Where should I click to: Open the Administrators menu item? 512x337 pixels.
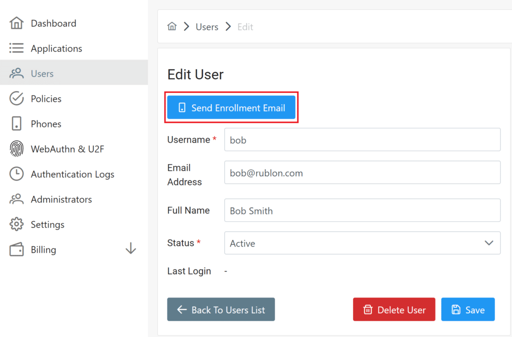61,199
